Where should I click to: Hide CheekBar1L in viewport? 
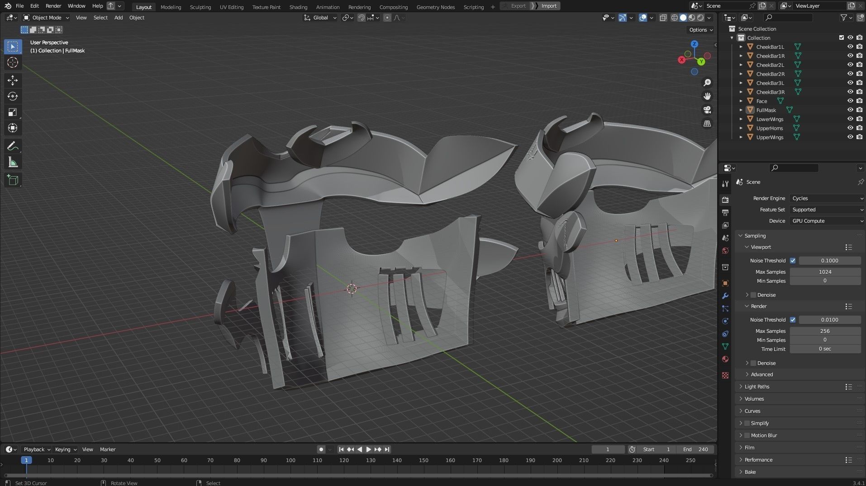coord(850,47)
